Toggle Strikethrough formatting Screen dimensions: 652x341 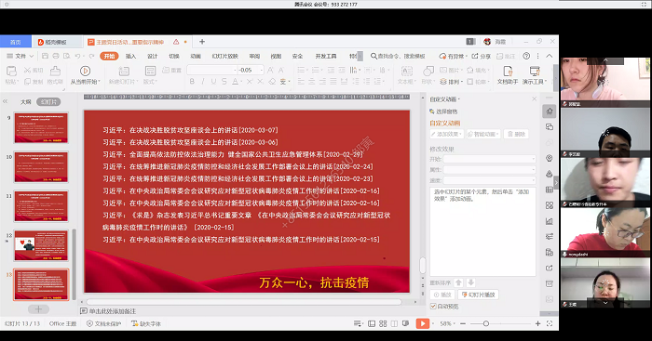224,82
